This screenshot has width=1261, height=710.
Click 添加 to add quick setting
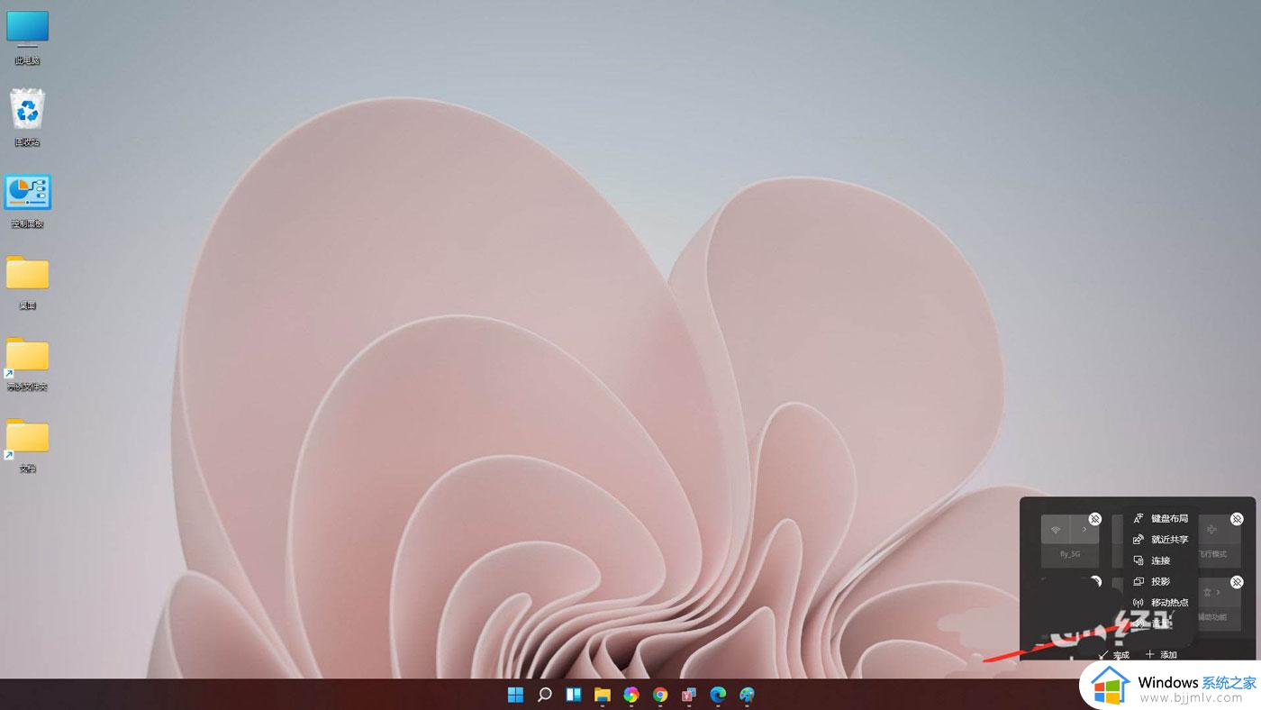point(1161,655)
